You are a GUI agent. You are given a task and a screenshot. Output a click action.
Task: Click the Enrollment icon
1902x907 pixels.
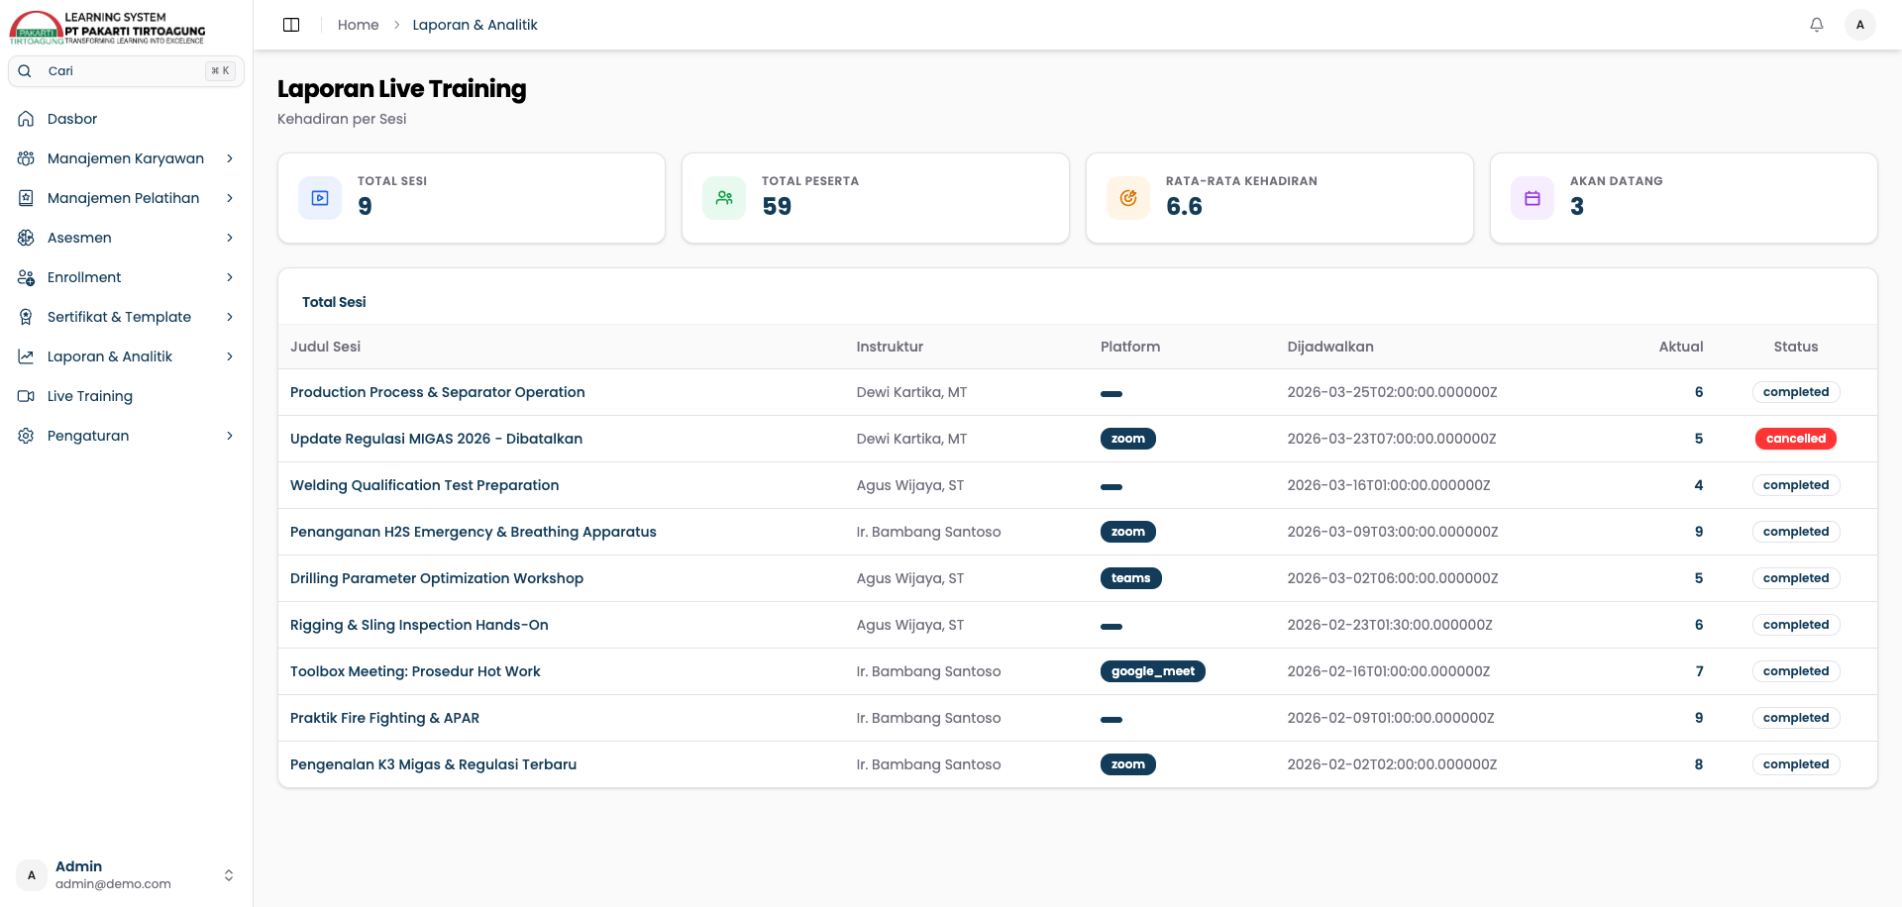pyautogui.click(x=27, y=277)
